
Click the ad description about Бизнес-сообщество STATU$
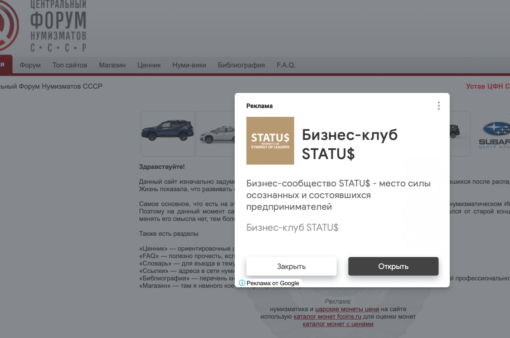click(339, 195)
